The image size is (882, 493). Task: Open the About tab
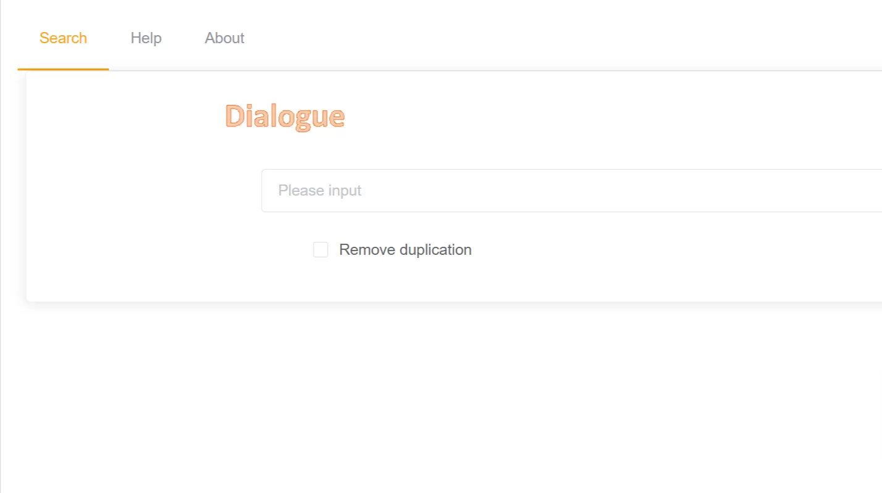[x=224, y=38]
